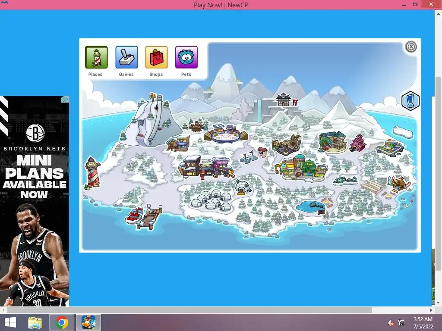Open the Windows Start menu
Screen dimensions: 442x331
tap(10, 322)
